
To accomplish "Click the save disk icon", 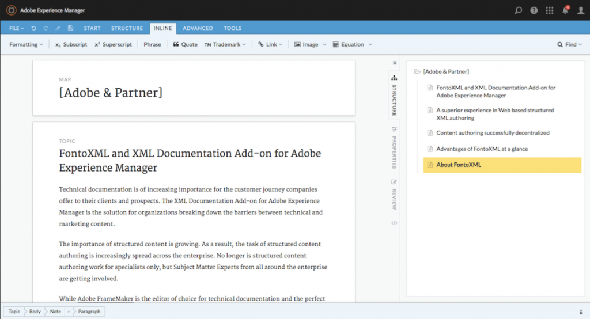I will (x=70, y=28).
